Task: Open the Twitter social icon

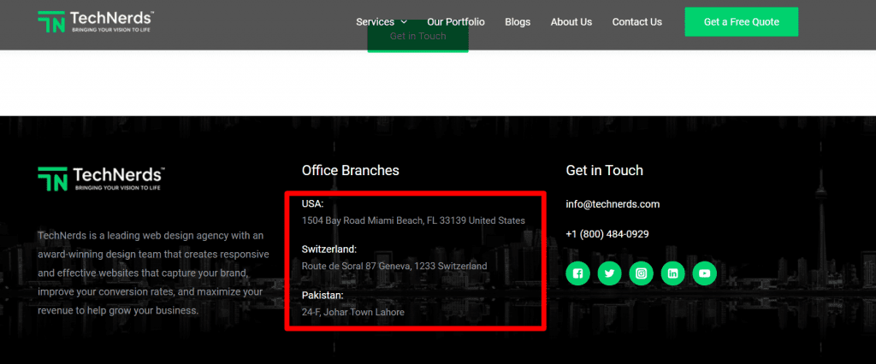Action: (609, 273)
